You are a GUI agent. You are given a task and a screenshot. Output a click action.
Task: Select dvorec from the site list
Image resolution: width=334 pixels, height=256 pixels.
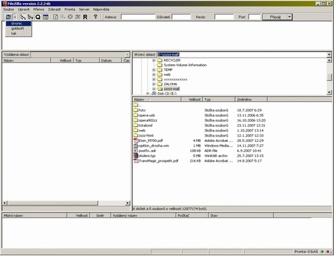point(19,23)
